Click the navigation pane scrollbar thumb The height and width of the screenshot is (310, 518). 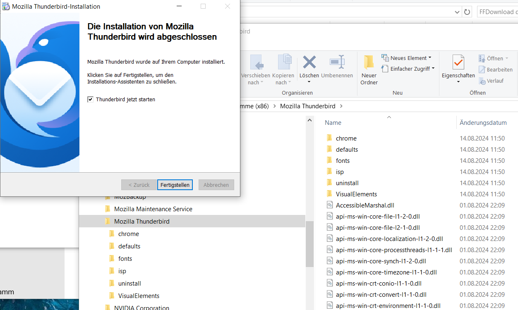(x=309, y=244)
